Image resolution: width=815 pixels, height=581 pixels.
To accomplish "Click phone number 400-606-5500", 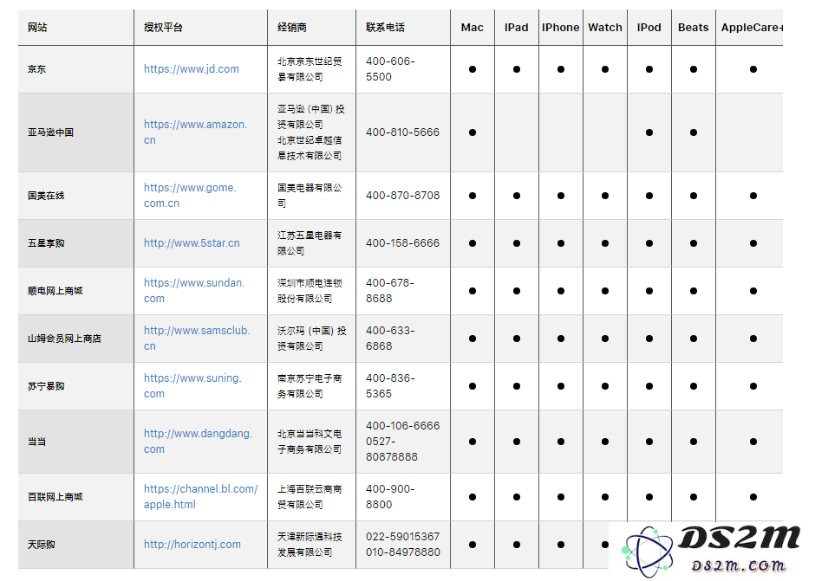I will pos(390,69).
